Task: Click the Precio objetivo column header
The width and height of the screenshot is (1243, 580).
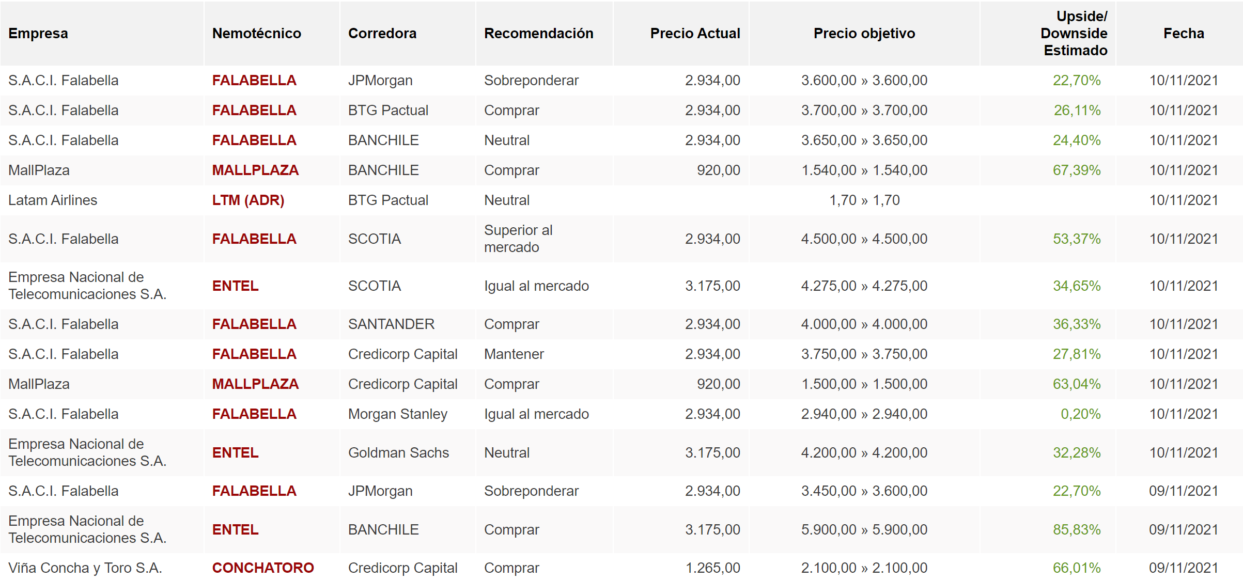Action: coord(864,34)
